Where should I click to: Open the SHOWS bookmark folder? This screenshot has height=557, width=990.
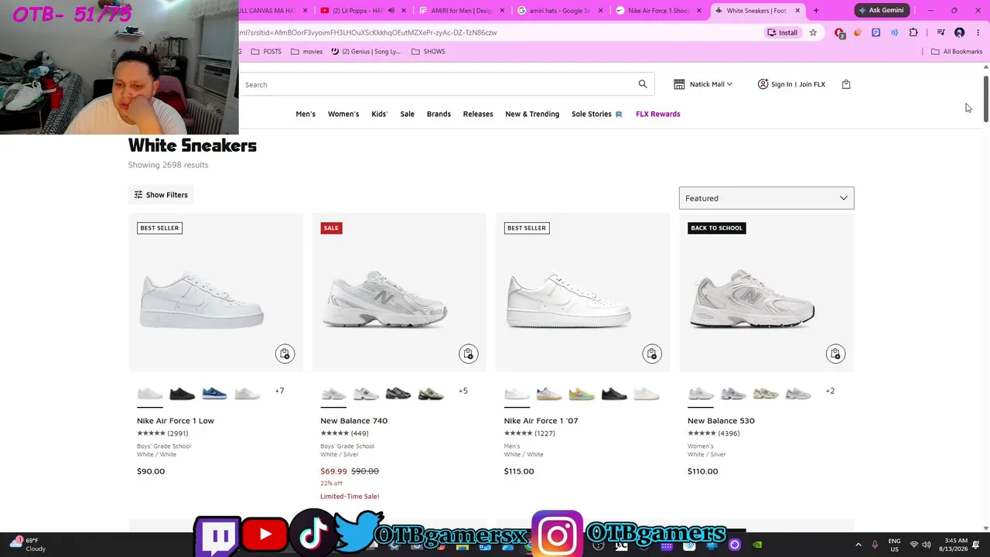tap(428, 52)
